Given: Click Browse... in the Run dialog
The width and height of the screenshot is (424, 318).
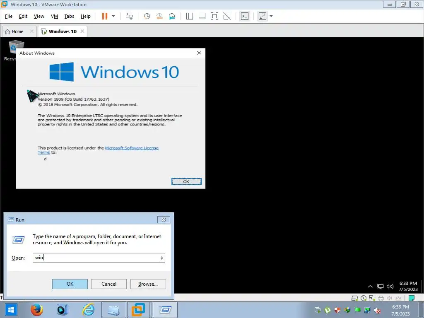Looking at the screenshot, I should (x=148, y=284).
